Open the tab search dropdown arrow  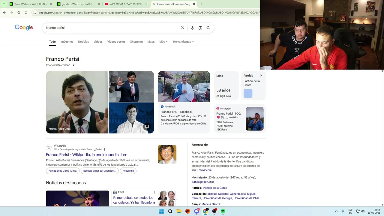pos(4,4)
